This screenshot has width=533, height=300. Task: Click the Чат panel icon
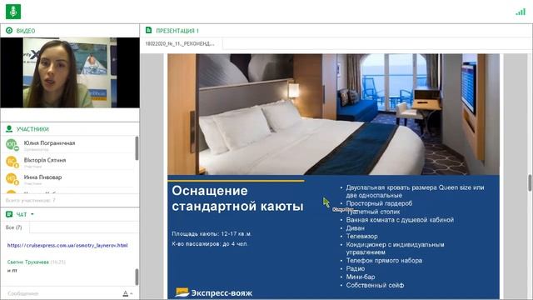tap(9, 214)
